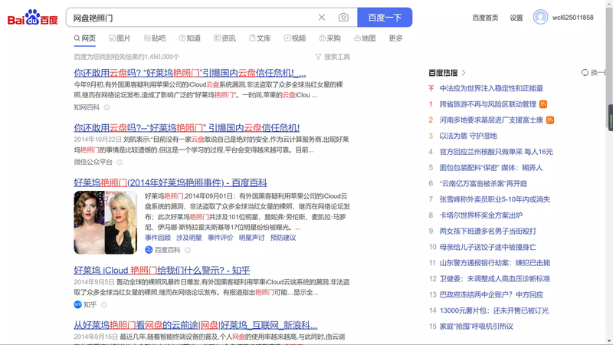Click the 搜索工具 filter icon
This screenshot has height=345, width=613.
pos(318,57)
